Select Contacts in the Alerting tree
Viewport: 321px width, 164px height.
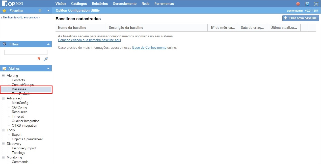coord(18,80)
